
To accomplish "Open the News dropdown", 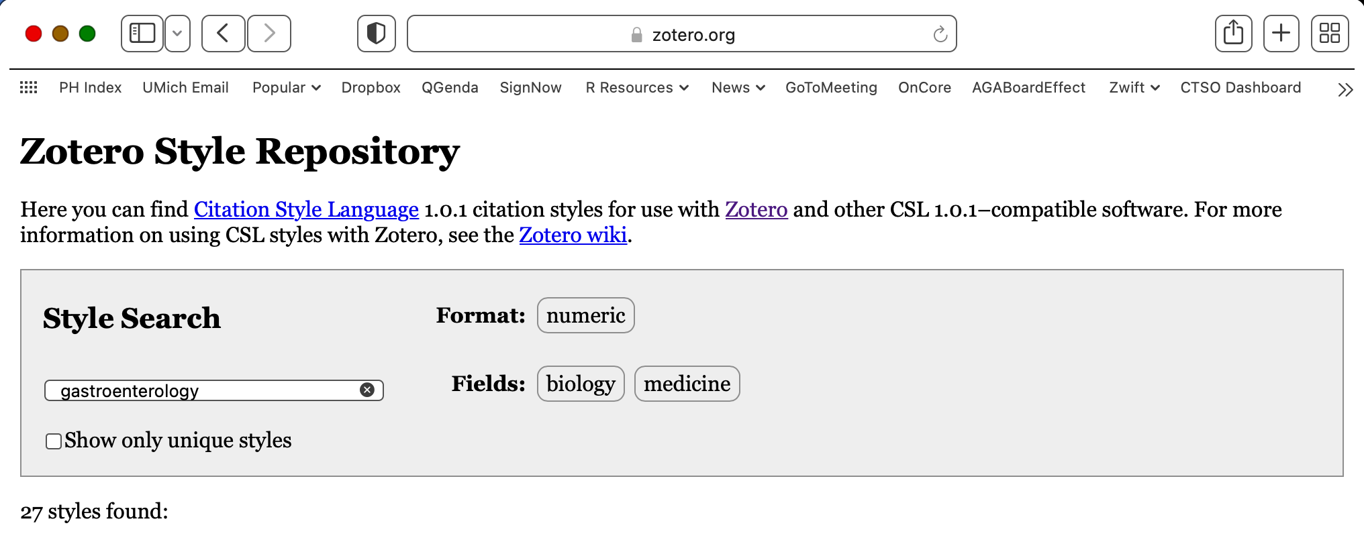I will click(737, 87).
